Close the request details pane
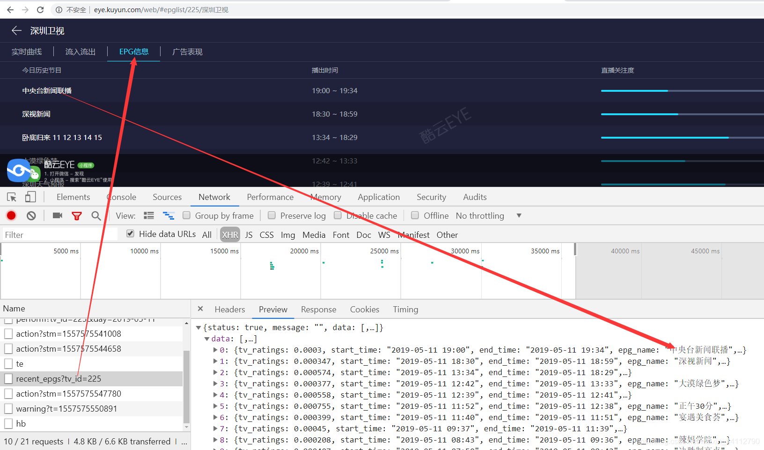Viewport: 764px width, 450px height. 200,309
